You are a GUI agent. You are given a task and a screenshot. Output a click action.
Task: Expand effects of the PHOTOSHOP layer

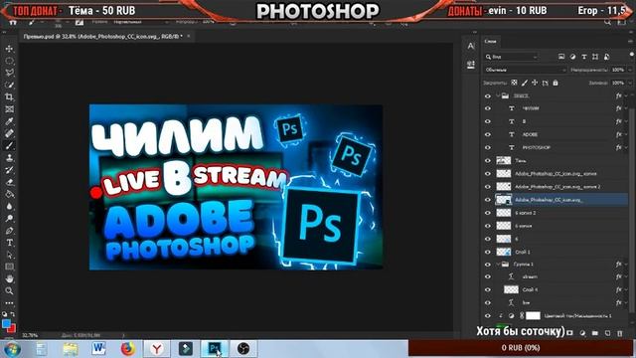[x=627, y=148]
